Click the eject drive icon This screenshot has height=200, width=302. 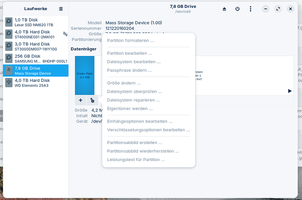225,8
